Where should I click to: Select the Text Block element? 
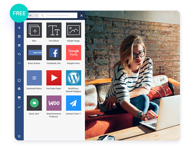[x=54, y=32]
